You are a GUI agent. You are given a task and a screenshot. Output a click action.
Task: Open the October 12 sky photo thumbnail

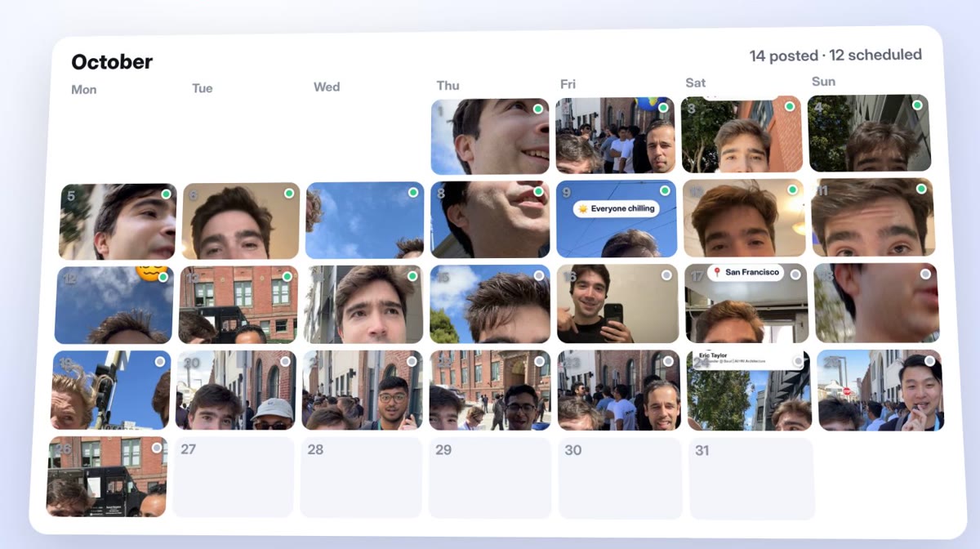[114, 306]
